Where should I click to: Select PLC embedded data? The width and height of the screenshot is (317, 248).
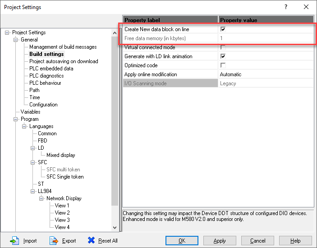[x=51, y=69]
